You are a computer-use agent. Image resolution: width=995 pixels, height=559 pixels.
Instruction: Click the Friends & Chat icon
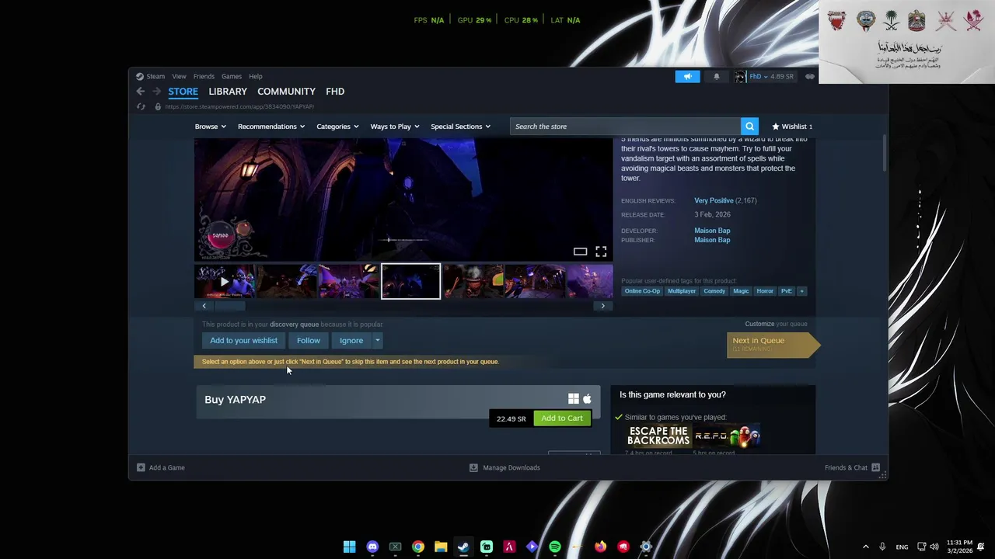click(875, 467)
